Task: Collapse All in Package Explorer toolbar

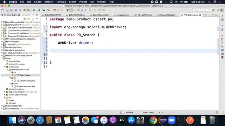Action: [25, 19]
